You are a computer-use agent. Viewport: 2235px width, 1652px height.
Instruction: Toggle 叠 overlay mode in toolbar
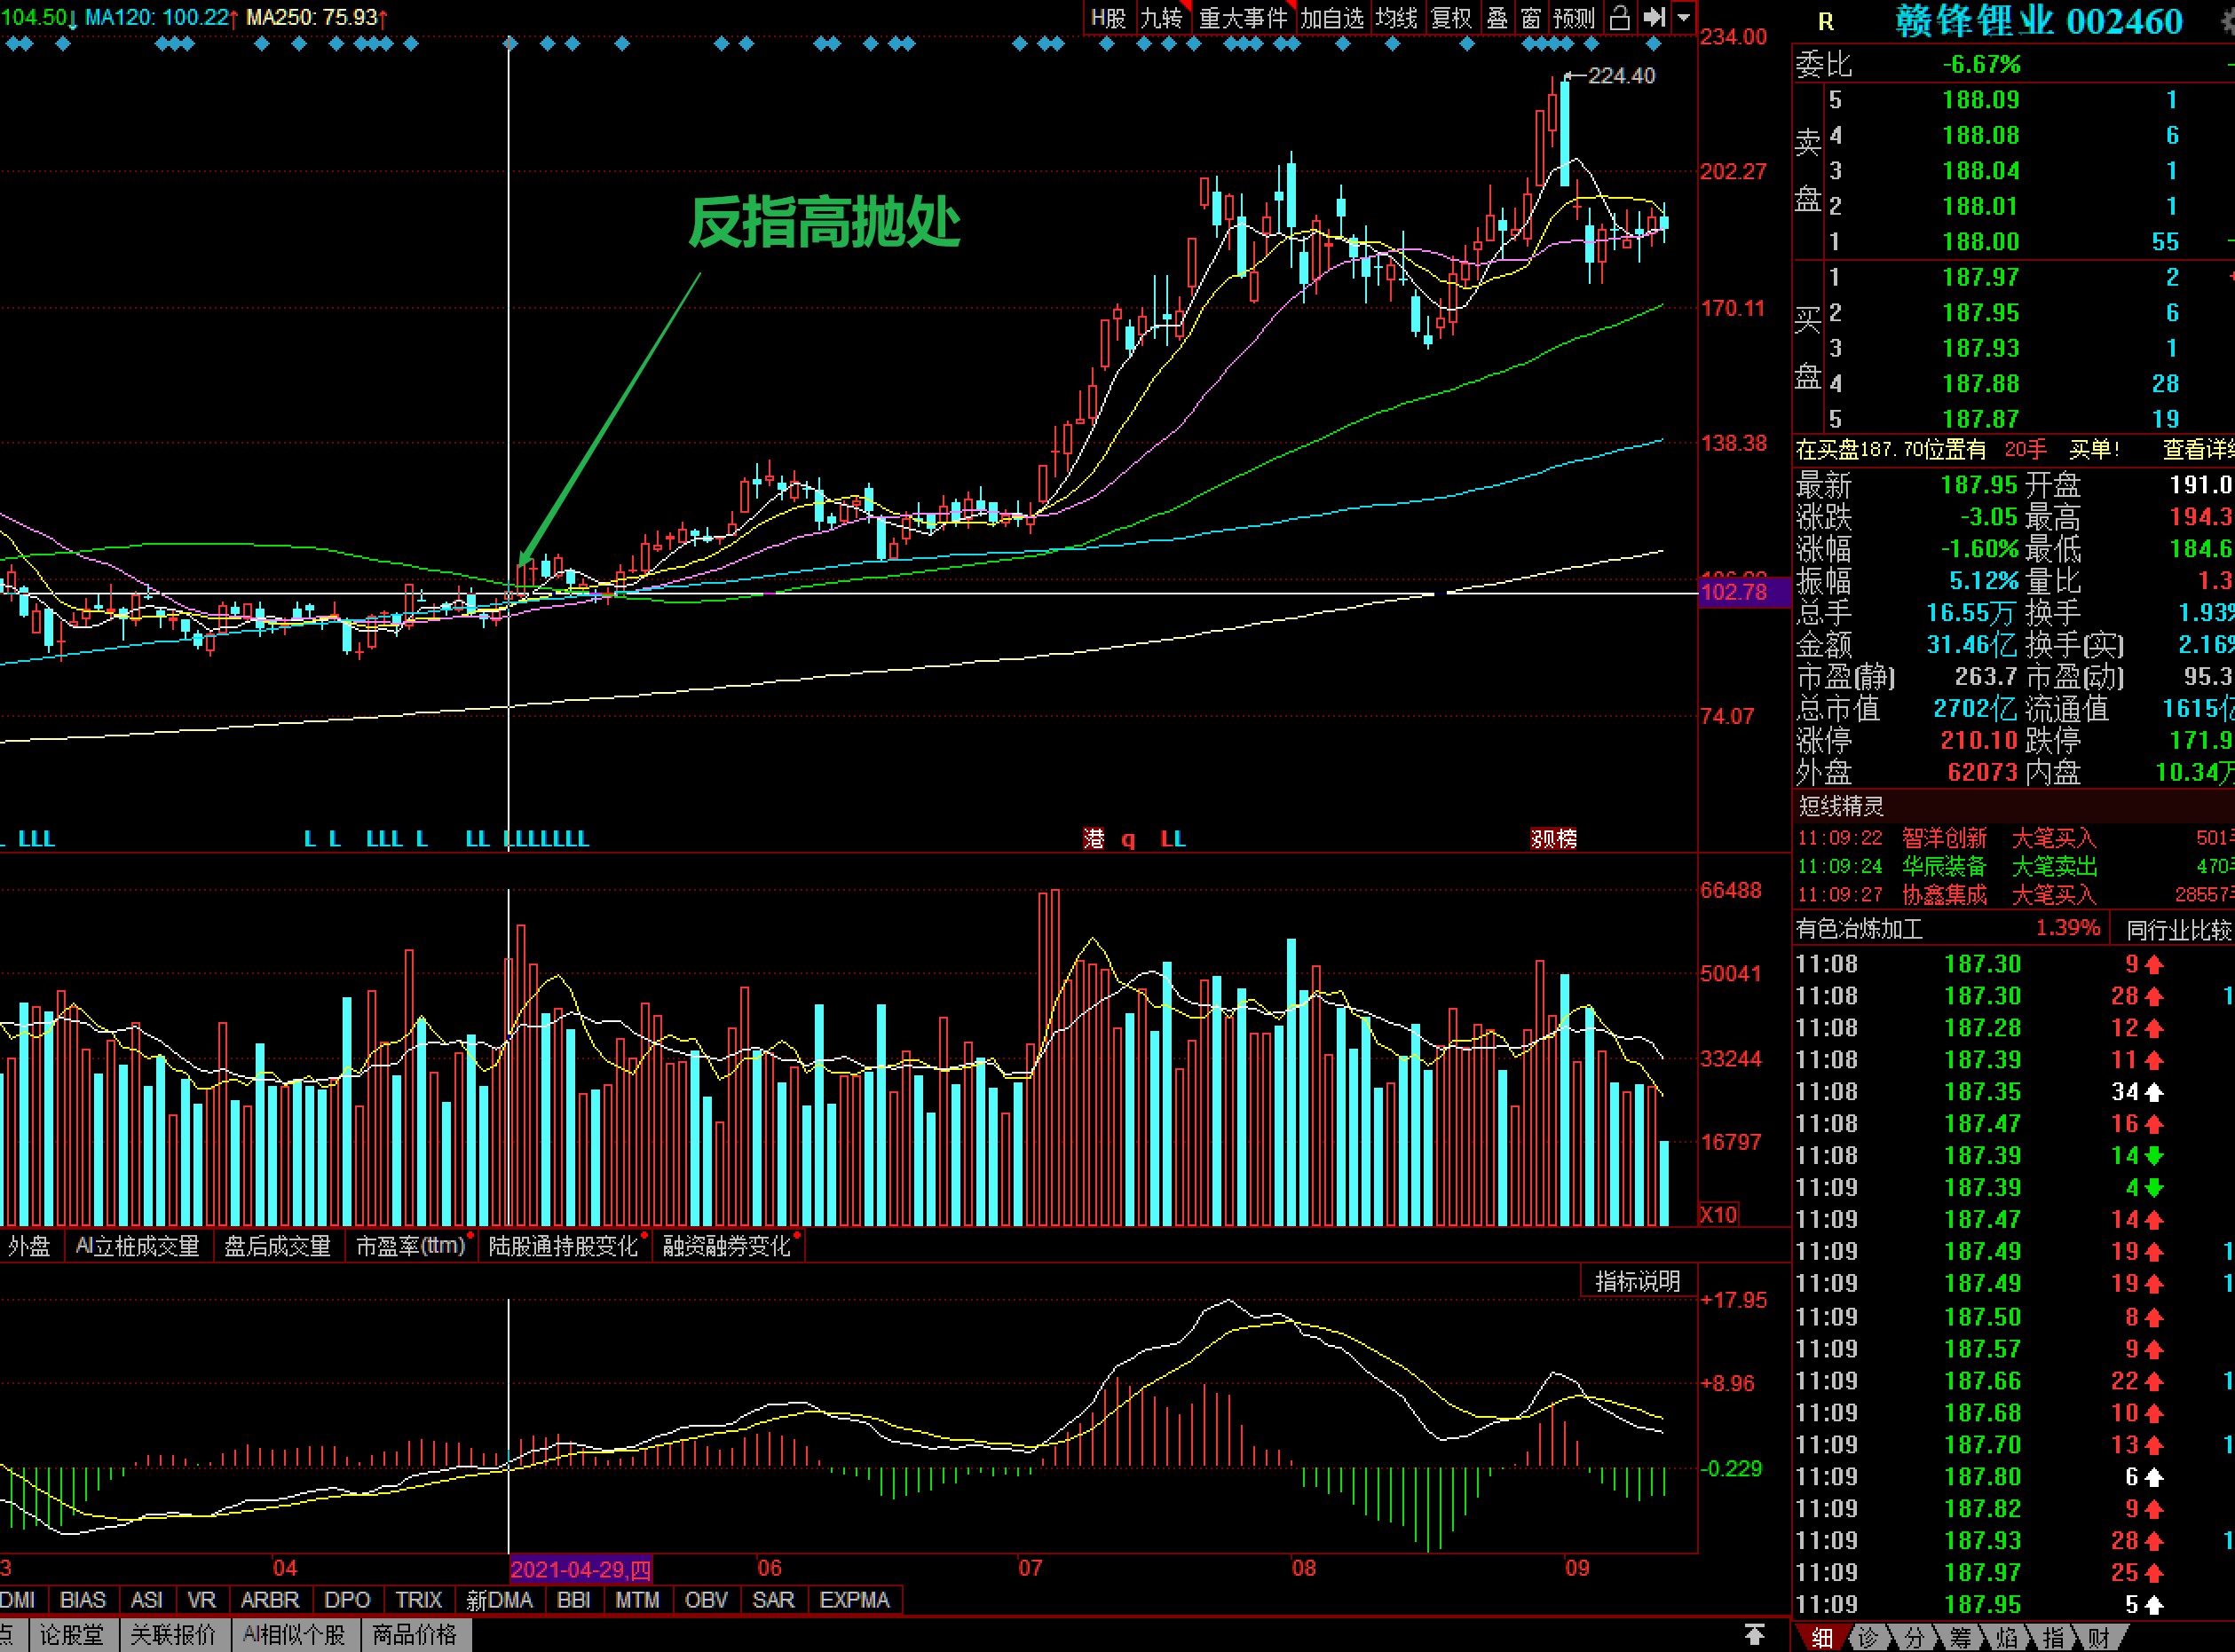tap(1497, 18)
